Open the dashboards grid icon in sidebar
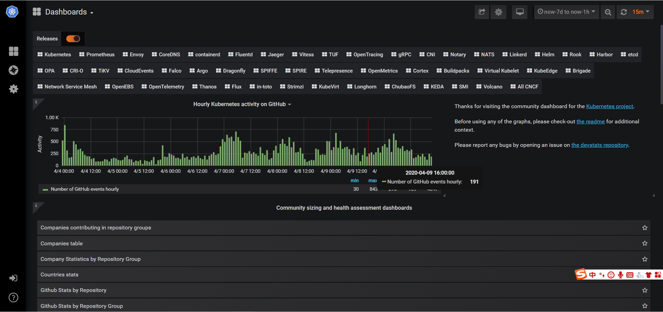The height and width of the screenshot is (312, 663). (13, 51)
